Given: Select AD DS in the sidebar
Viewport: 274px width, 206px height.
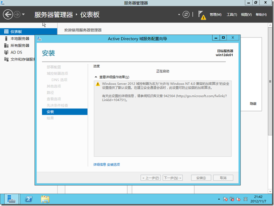Looking at the screenshot, I should click(17, 52).
